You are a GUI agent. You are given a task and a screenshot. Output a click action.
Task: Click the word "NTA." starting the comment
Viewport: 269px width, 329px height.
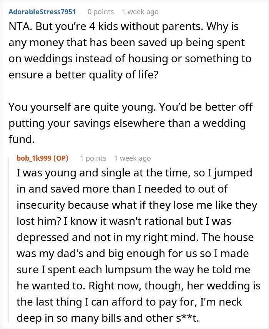pyautogui.click(x=20, y=27)
